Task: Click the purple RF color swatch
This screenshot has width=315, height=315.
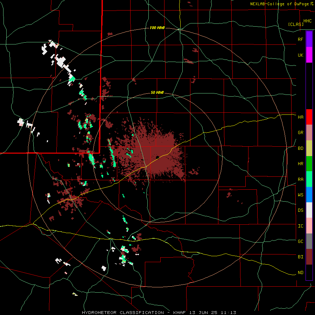Action: pyautogui.click(x=309, y=39)
